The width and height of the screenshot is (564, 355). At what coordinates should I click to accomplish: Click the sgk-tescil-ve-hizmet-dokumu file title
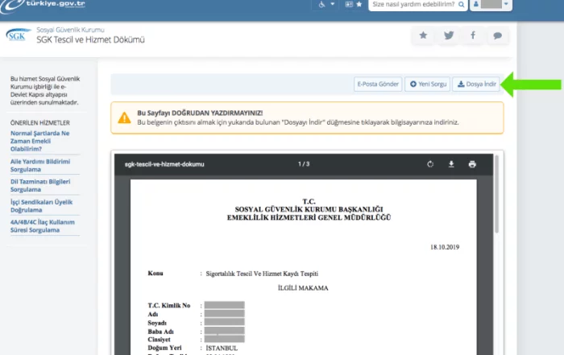click(x=164, y=164)
